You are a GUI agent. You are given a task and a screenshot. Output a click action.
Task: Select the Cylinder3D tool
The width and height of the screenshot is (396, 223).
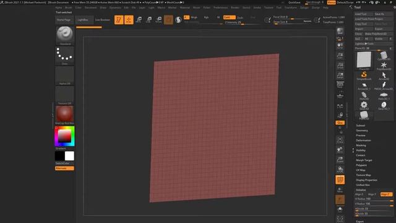(x=384, y=56)
